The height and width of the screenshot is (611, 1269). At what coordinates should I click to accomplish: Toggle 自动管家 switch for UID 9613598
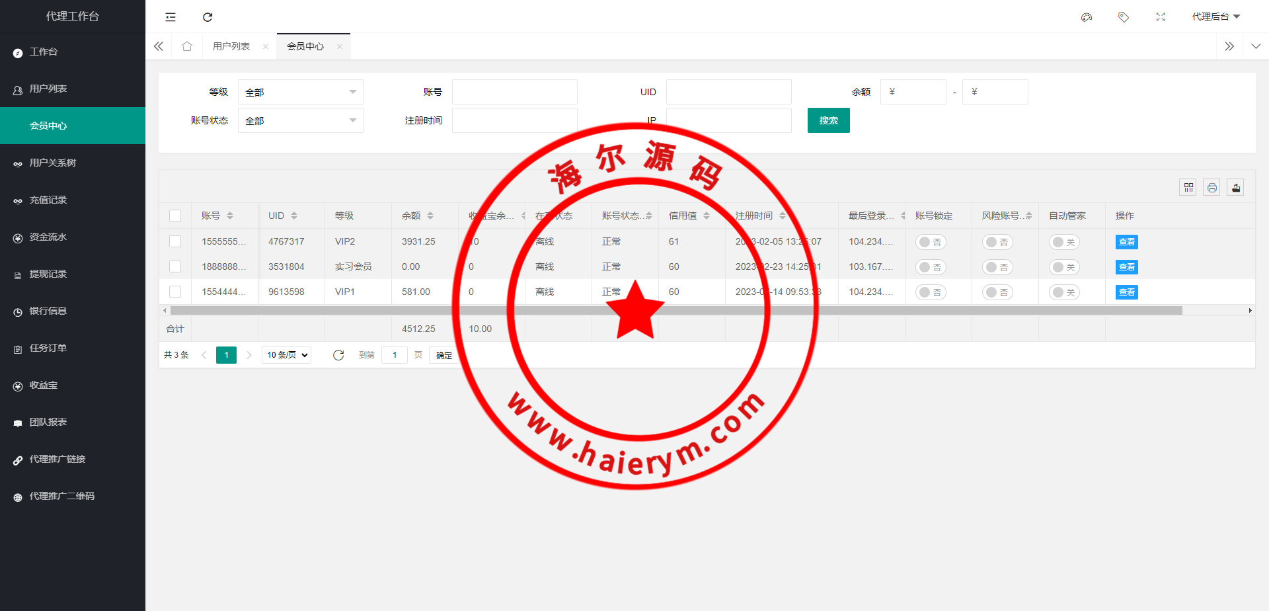[1063, 292]
